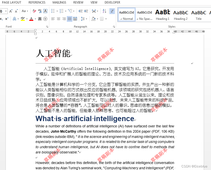This screenshot has width=211, height=170.
Task: Apply Character Border to text
Action: [x=45, y=11]
